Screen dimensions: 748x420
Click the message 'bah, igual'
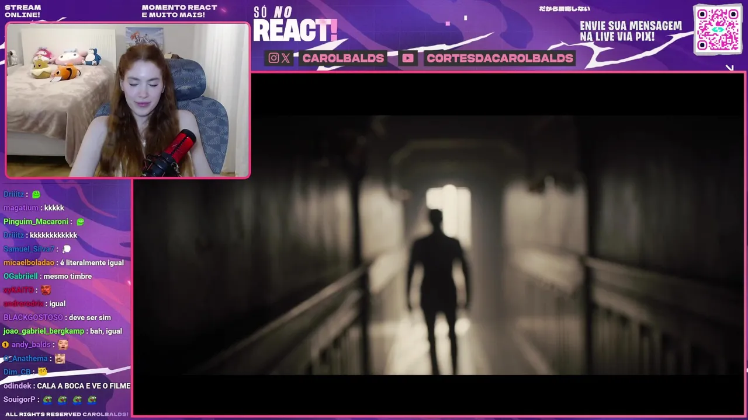pyautogui.click(x=106, y=331)
